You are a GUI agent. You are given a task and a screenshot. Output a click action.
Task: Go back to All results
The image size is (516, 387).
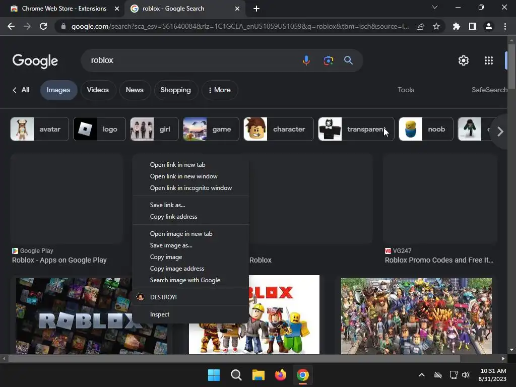(x=21, y=90)
